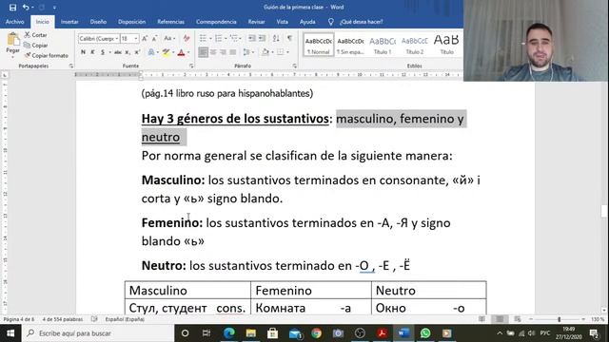This screenshot has width=609, height=342.
Task: Open font color dropdown arrow
Action: pyautogui.click(x=188, y=52)
